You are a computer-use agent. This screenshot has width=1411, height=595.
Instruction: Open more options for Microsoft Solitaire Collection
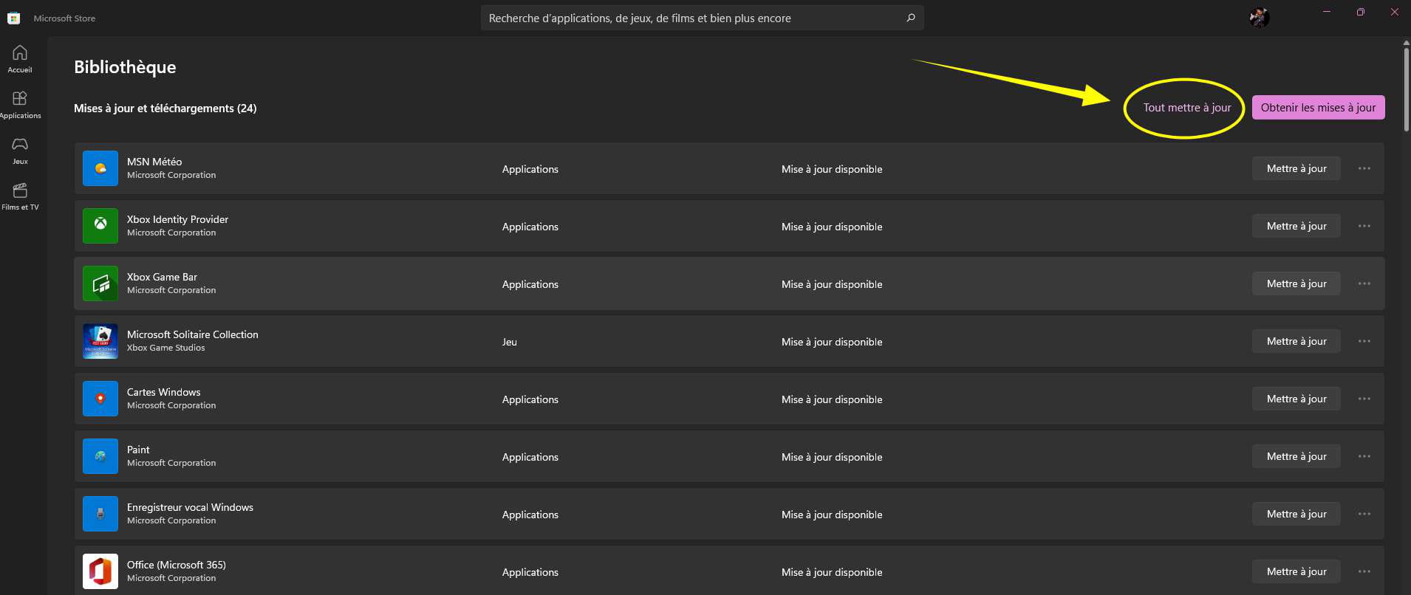pyautogui.click(x=1364, y=341)
